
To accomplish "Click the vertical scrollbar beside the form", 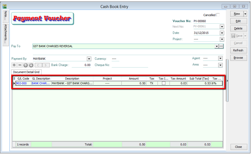I will pos(227,81).
